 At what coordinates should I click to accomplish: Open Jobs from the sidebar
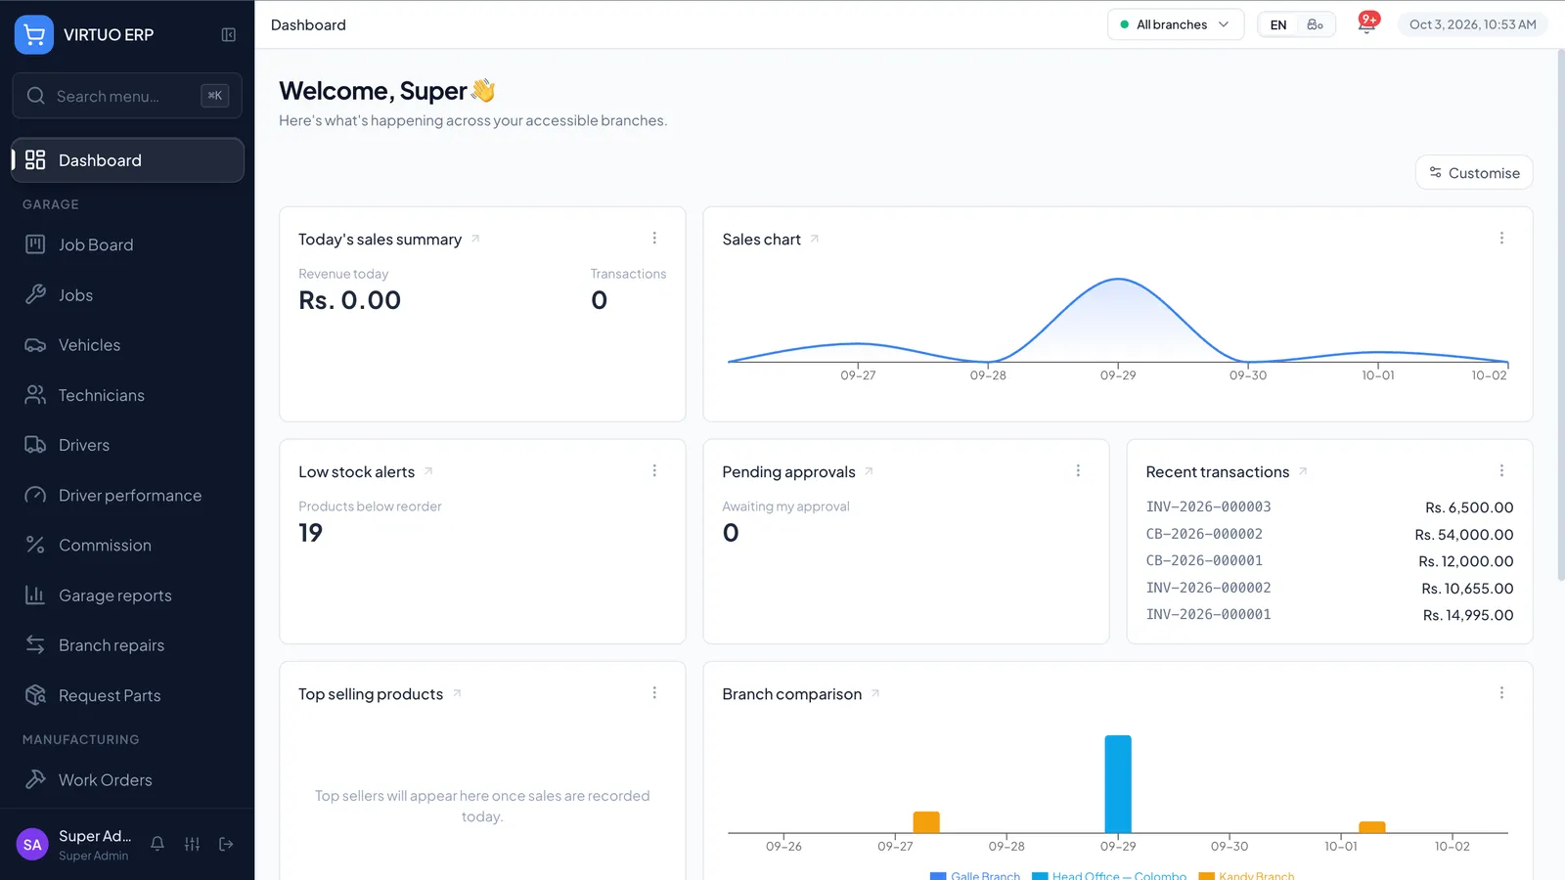tap(127, 294)
